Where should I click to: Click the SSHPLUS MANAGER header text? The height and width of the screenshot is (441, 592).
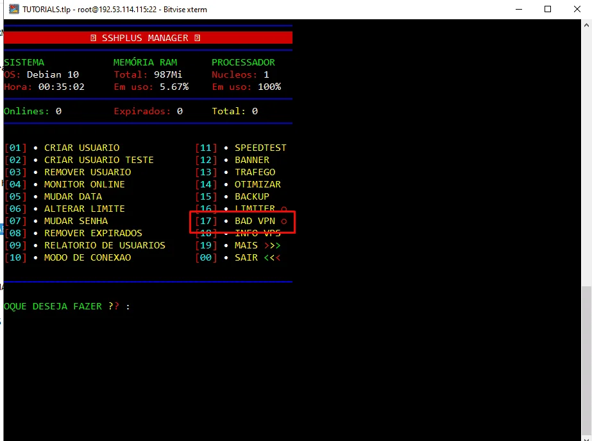[145, 38]
